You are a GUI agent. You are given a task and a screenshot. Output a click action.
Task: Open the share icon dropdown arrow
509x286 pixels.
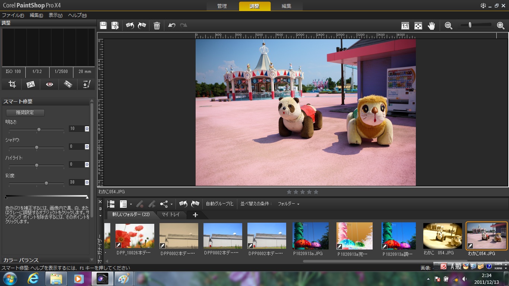[x=171, y=204]
